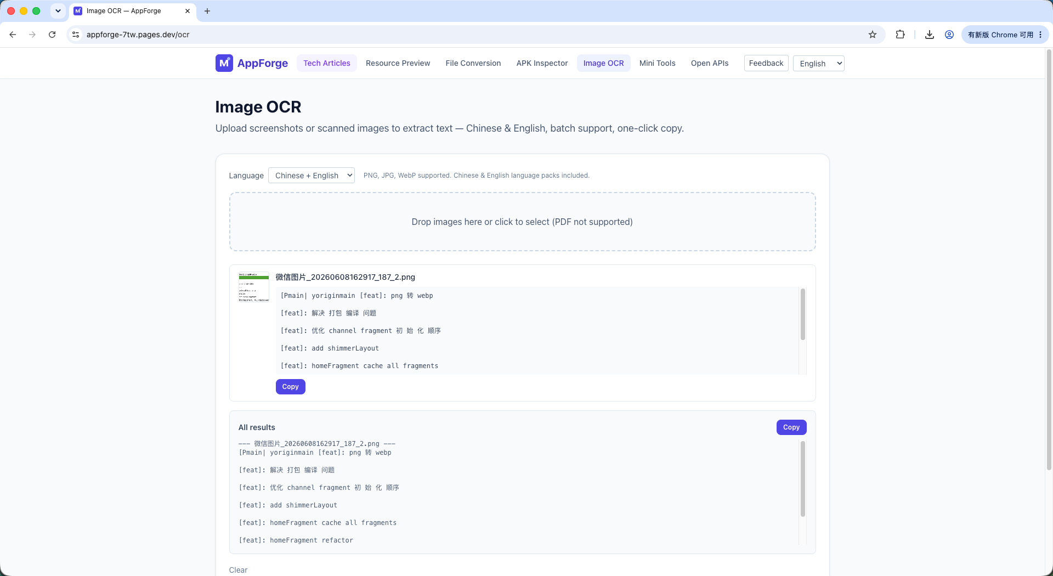
Task: Click the drop images upload area
Action: point(523,222)
